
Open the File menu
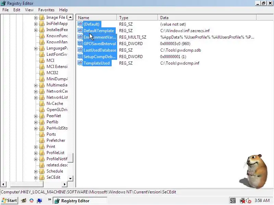[x=5, y=10]
